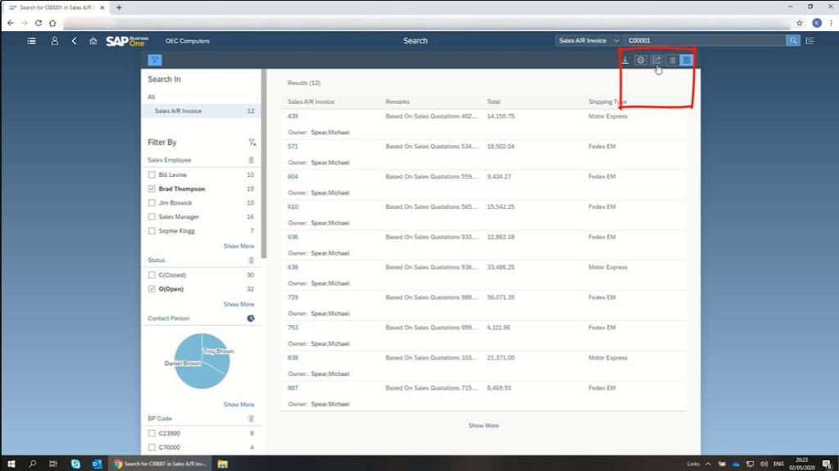Uncheck the Brad Thompson filter

pos(152,188)
